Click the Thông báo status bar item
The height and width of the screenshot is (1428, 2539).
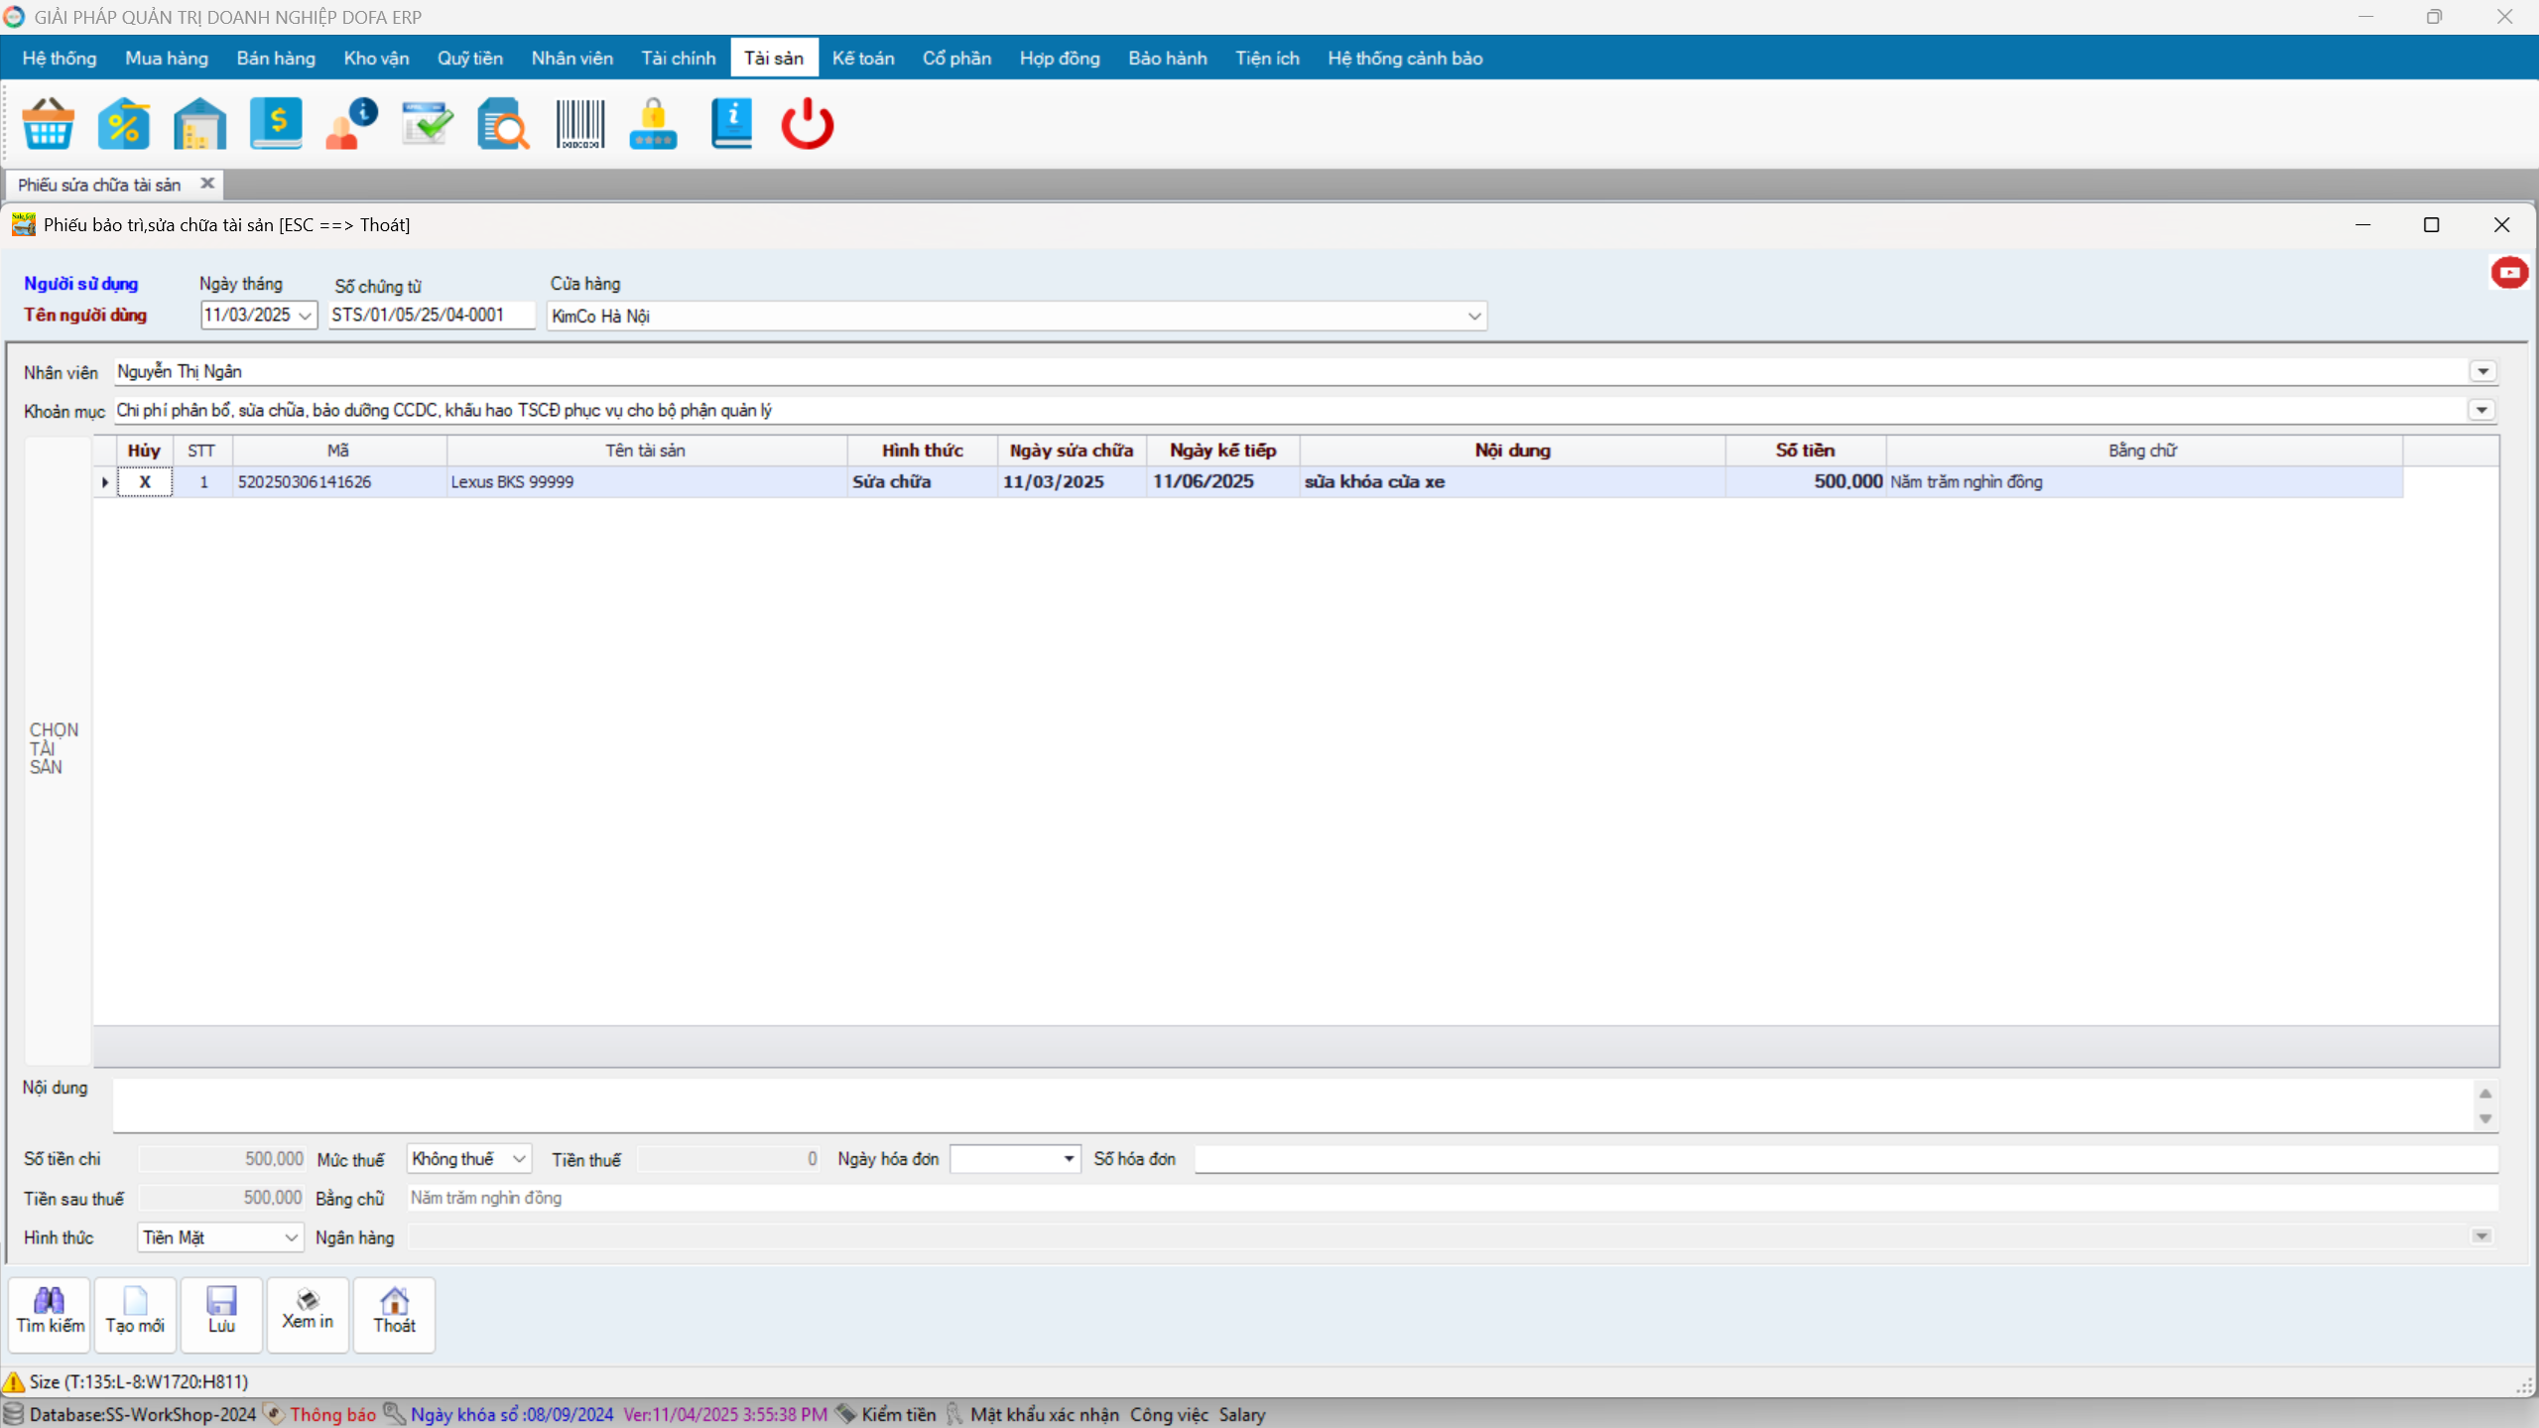(x=333, y=1414)
